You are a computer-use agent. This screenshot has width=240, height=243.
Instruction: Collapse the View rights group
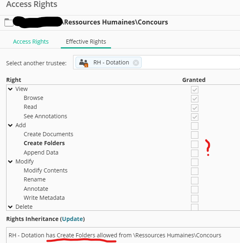click(x=10, y=89)
